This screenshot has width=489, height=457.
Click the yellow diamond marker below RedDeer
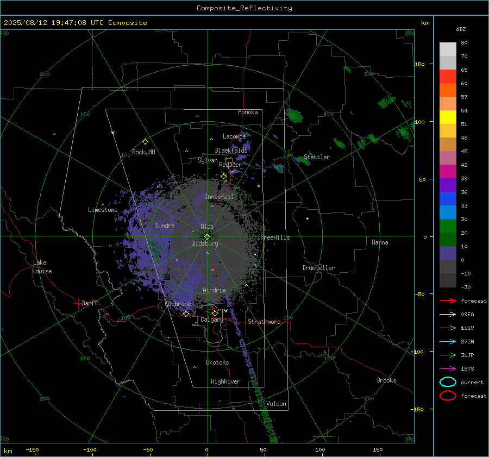(x=223, y=177)
